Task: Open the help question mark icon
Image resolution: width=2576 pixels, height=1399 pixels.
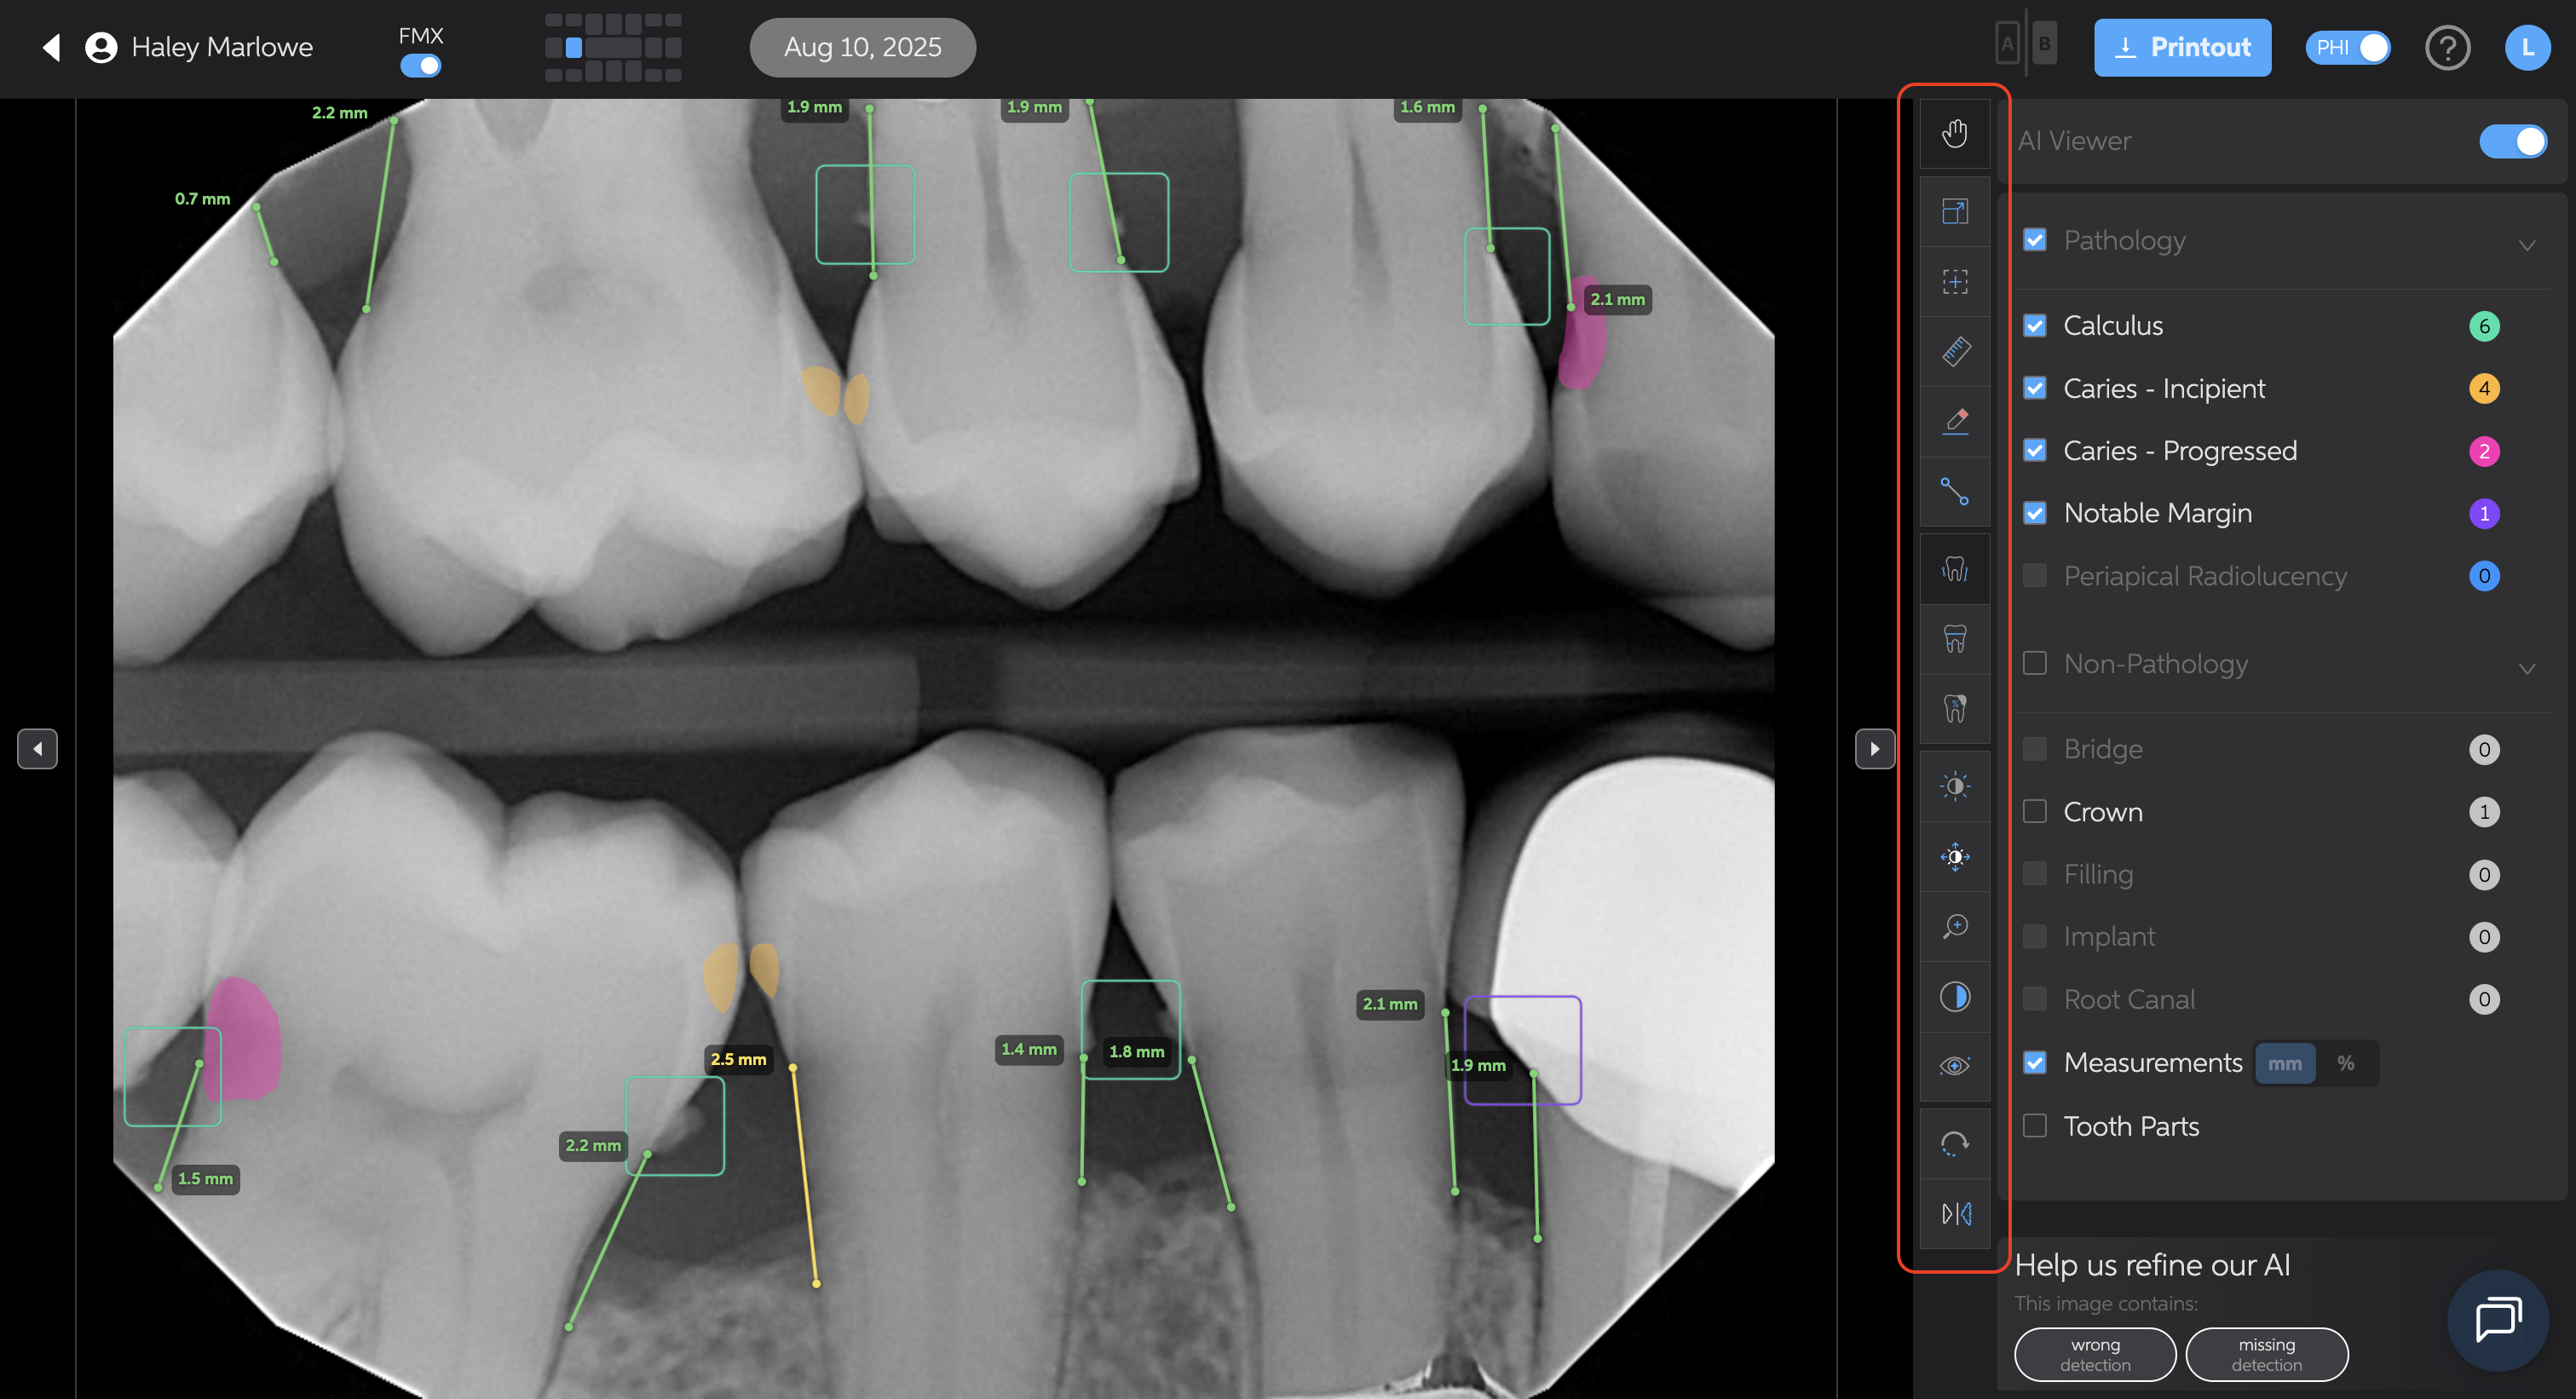Action: click(2447, 48)
